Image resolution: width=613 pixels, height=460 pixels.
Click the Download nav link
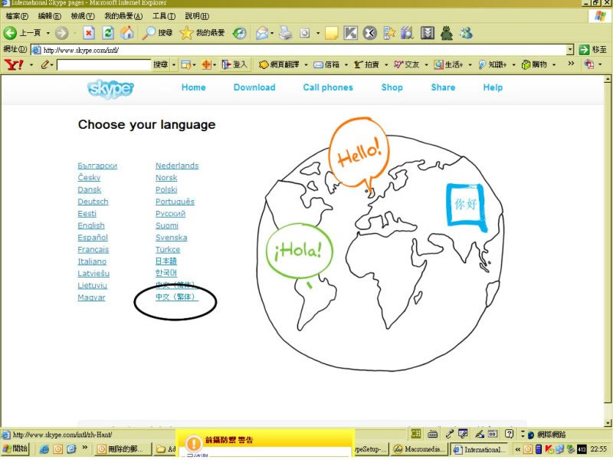click(x=254, y=87)
